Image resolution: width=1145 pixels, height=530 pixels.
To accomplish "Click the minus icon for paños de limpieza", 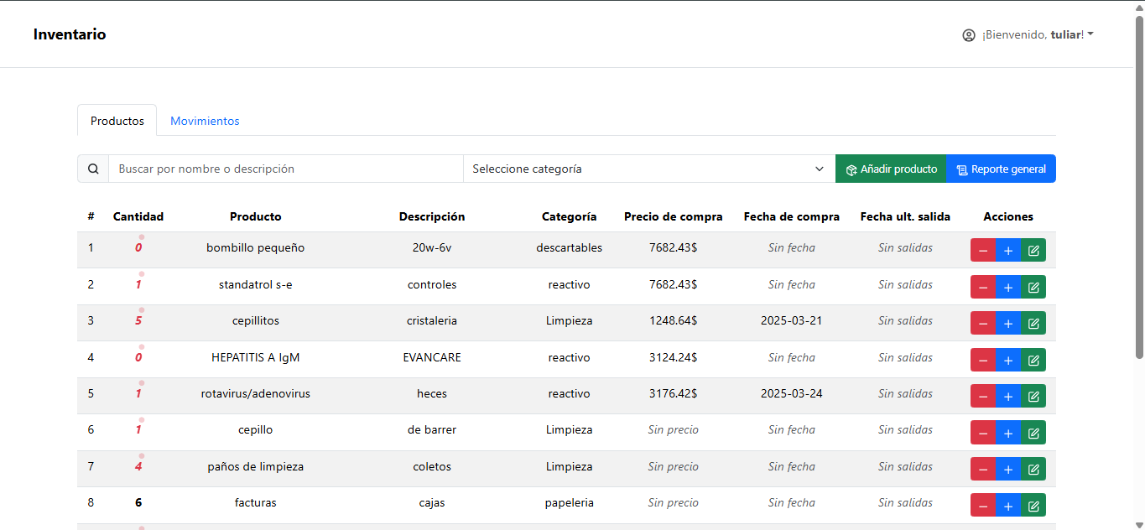I will pos(983,469).
